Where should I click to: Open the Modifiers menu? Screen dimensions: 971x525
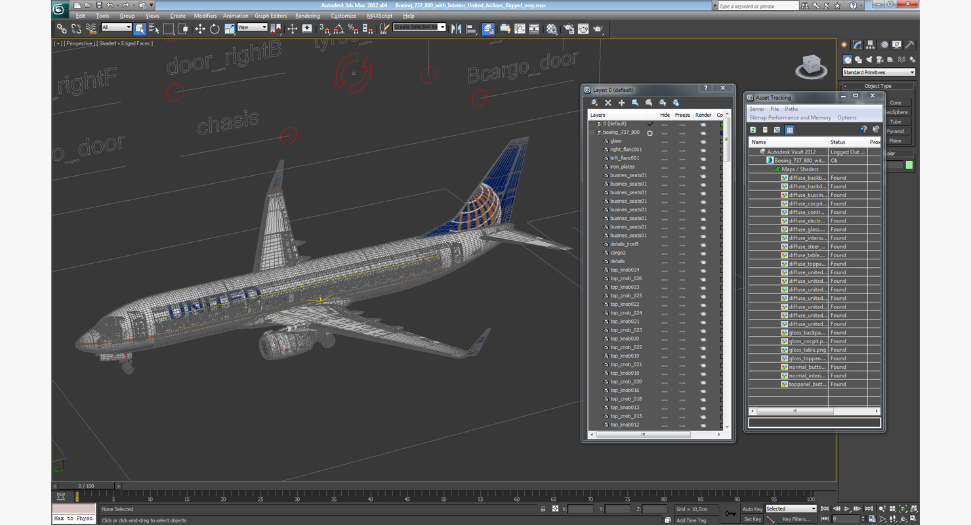(x=205, y=16)
